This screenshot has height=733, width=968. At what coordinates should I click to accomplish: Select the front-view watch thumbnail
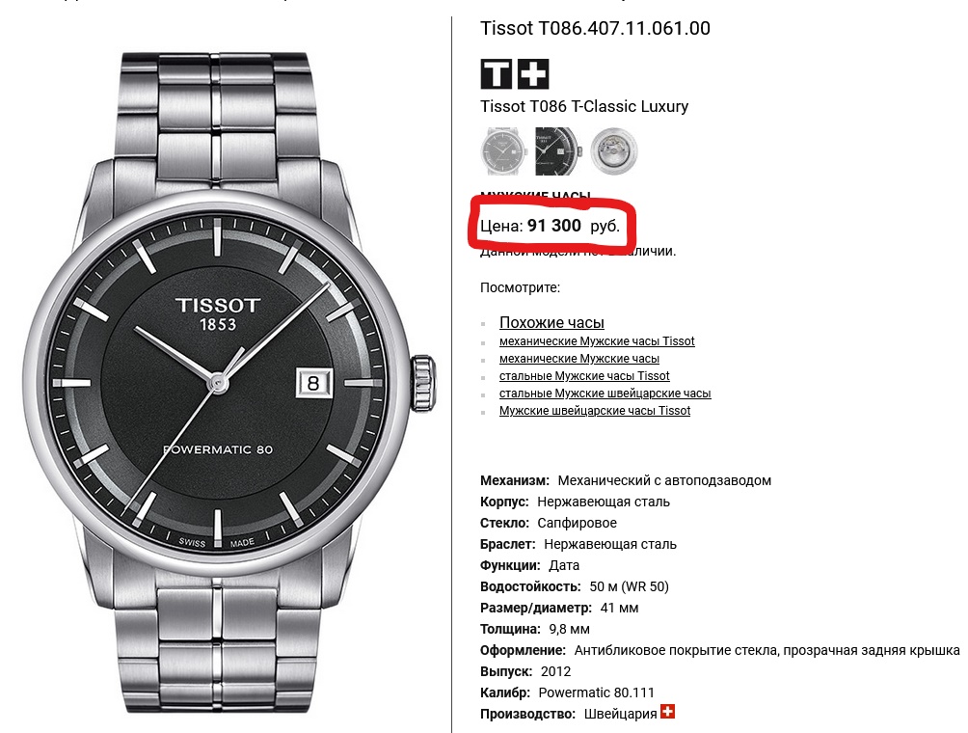pos(503,151)
